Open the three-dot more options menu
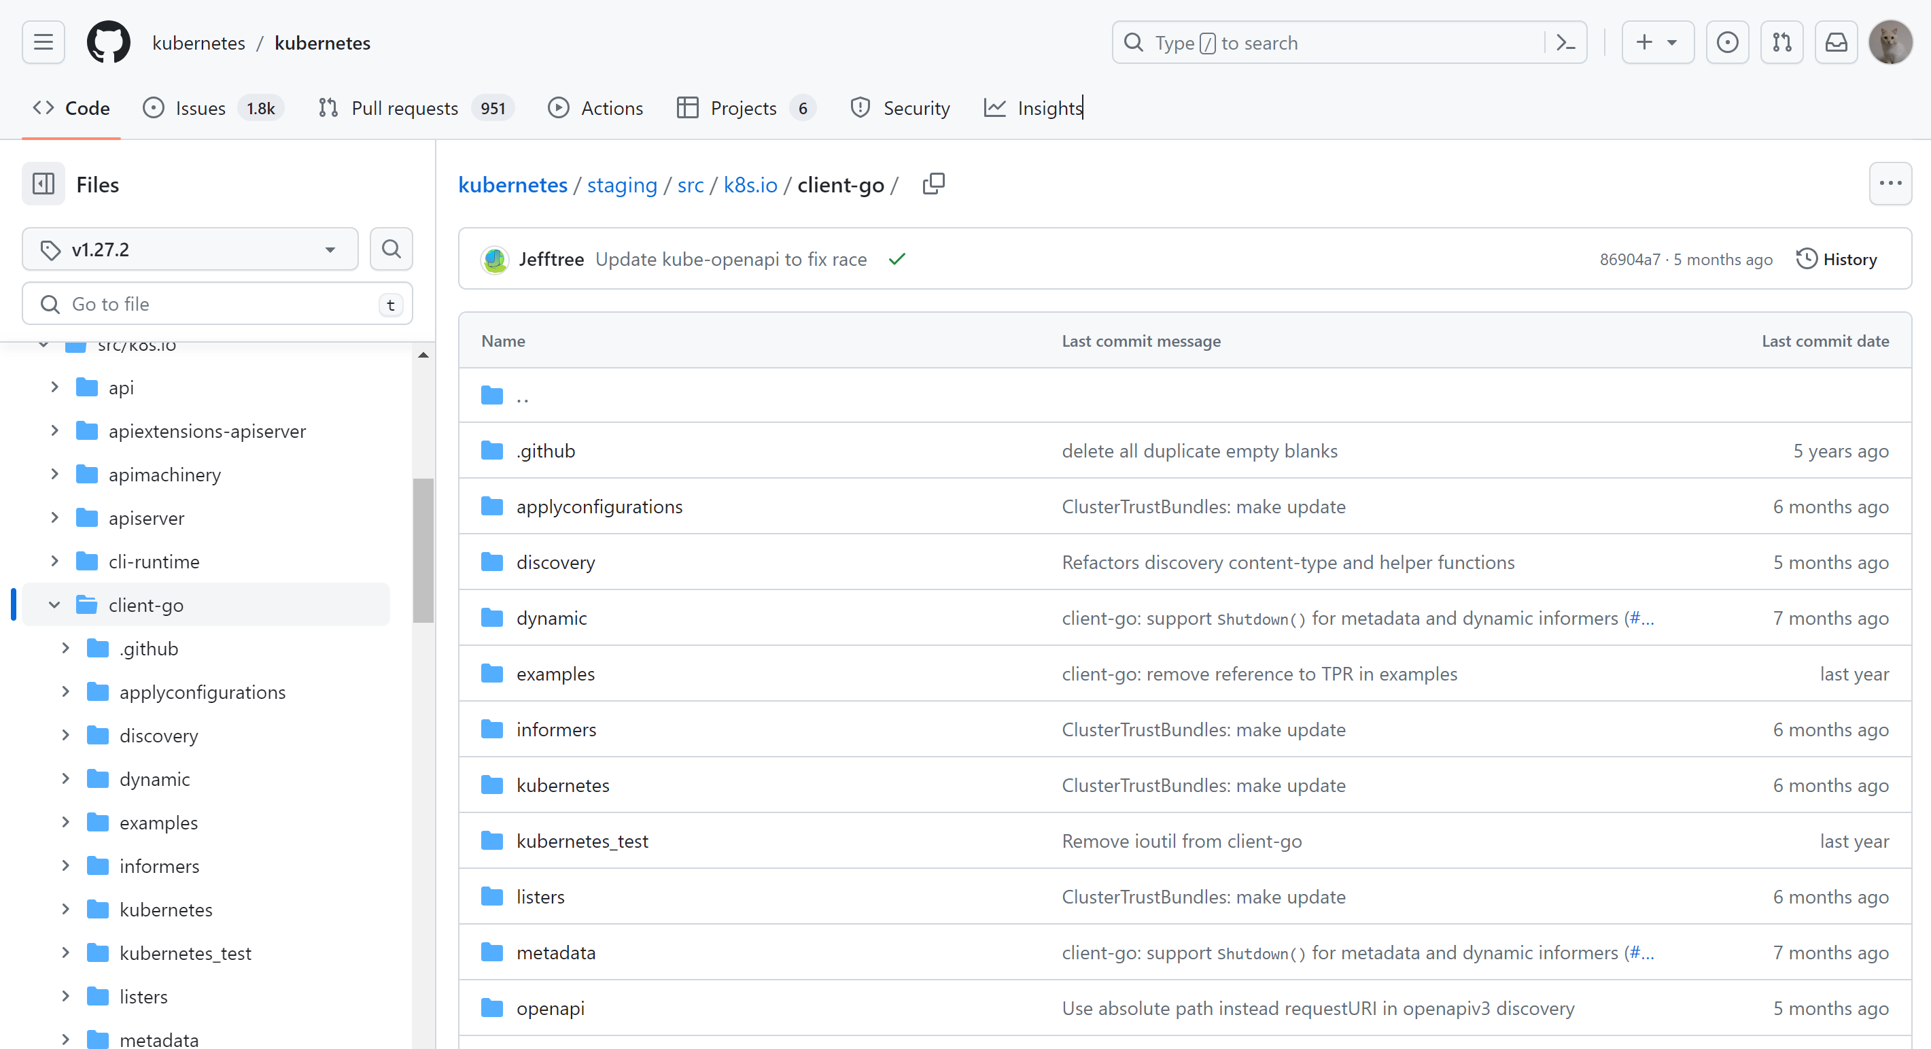This screenshot has height=1049, width=1931. pyautogui.click(x=1890, y=184)
